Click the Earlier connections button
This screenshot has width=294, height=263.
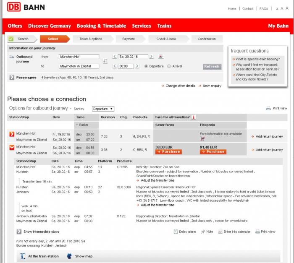[86, 125]
